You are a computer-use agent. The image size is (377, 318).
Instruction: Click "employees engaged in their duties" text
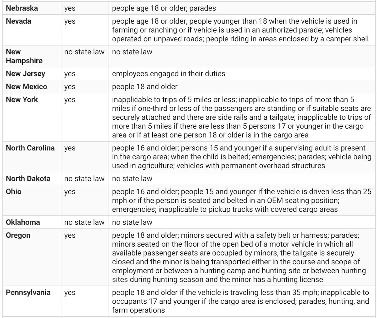(169, 74)
